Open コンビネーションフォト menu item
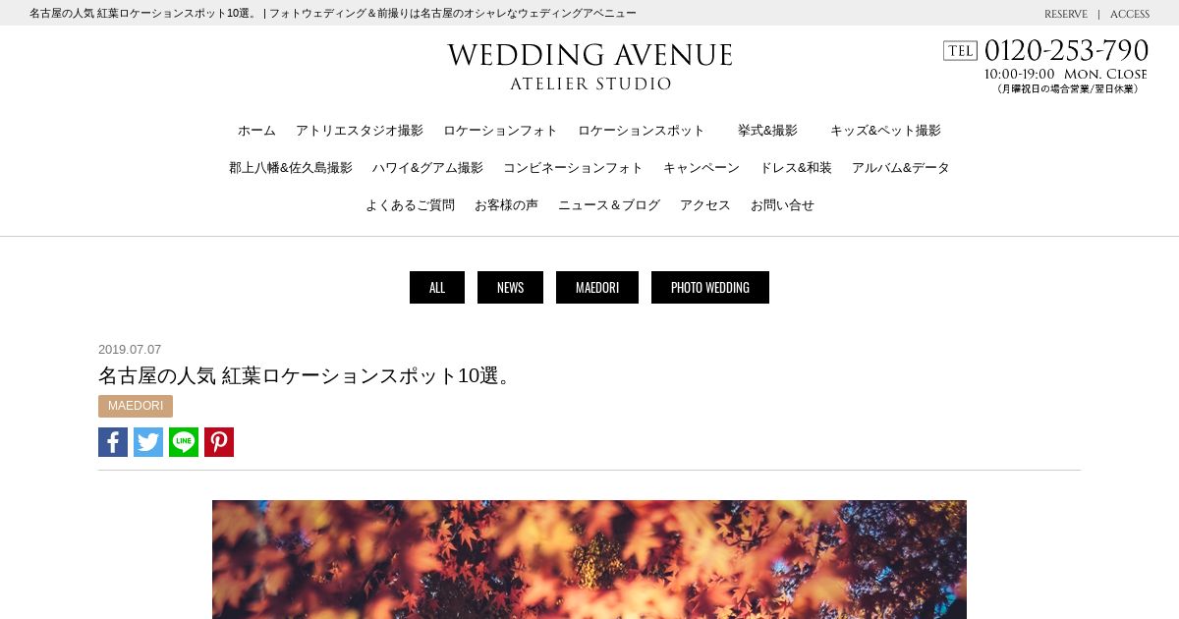This screenshot has width=1179, height=619. 573,168
